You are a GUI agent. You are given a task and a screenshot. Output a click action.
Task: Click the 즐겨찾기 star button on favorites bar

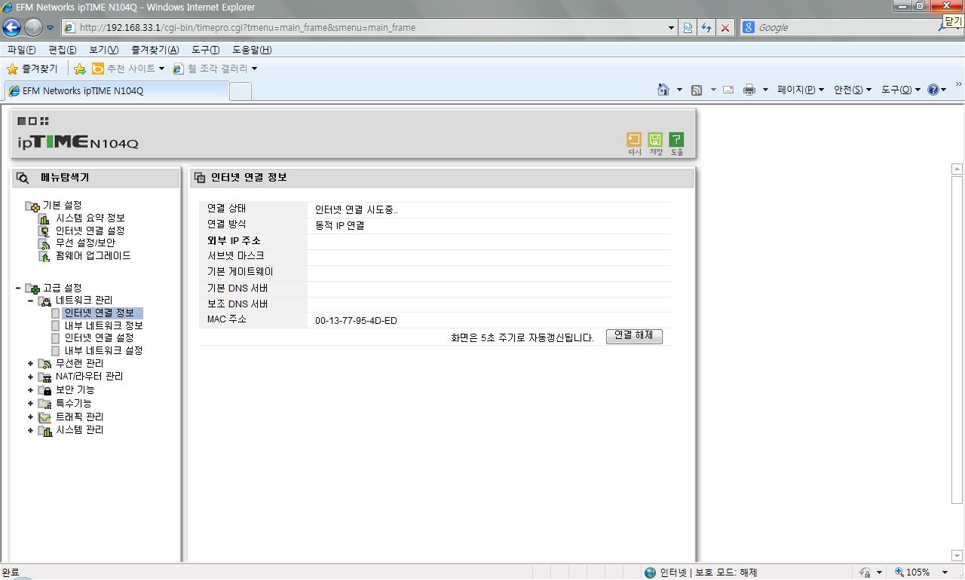tap(32, 69)
